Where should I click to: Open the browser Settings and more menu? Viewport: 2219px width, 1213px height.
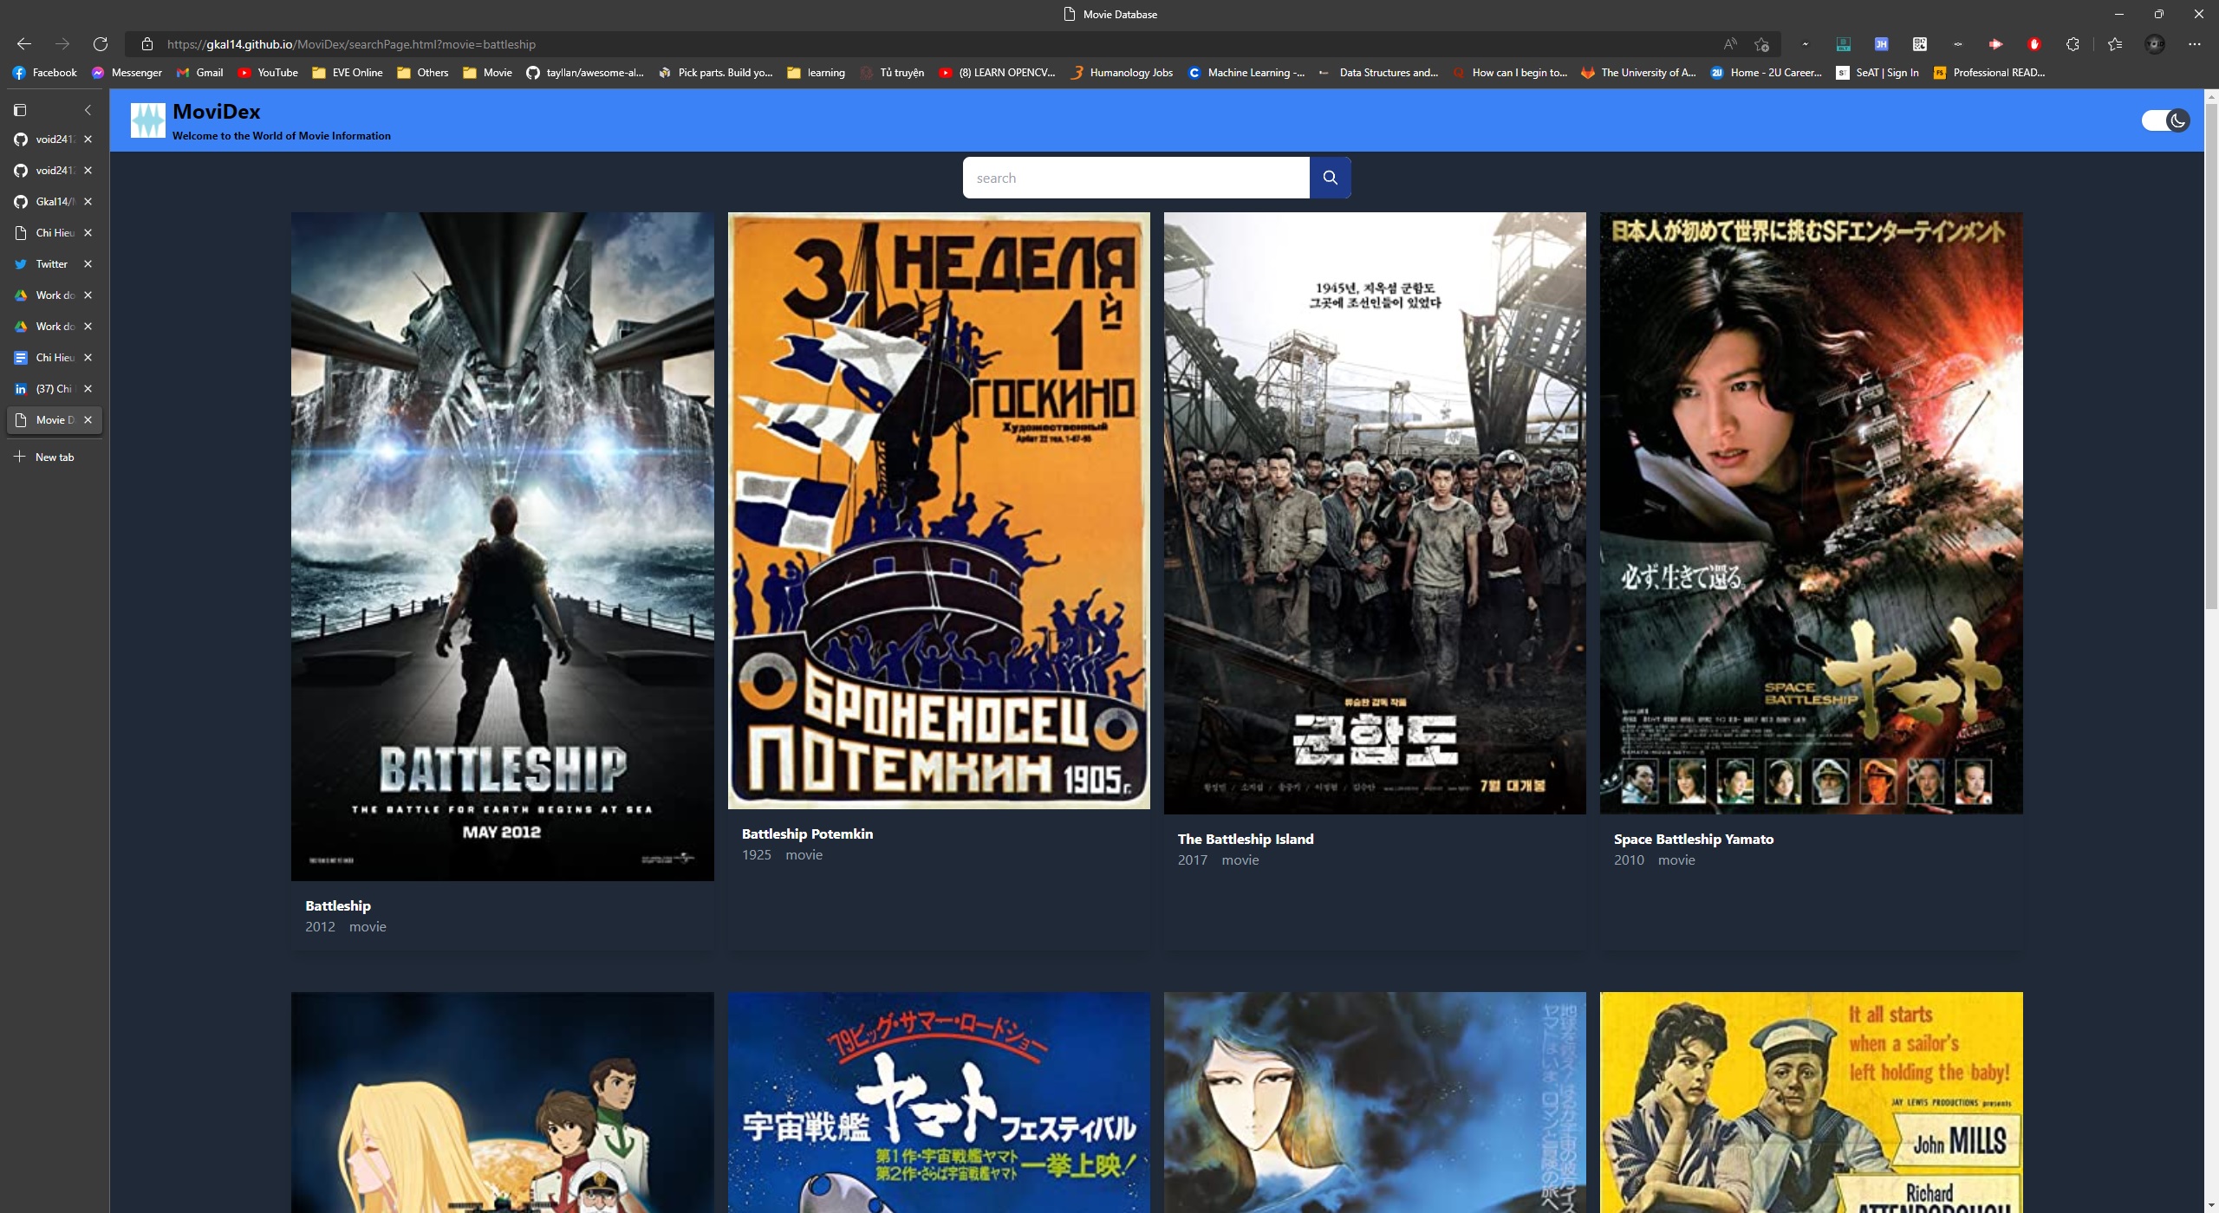[x=2195, y=44]
